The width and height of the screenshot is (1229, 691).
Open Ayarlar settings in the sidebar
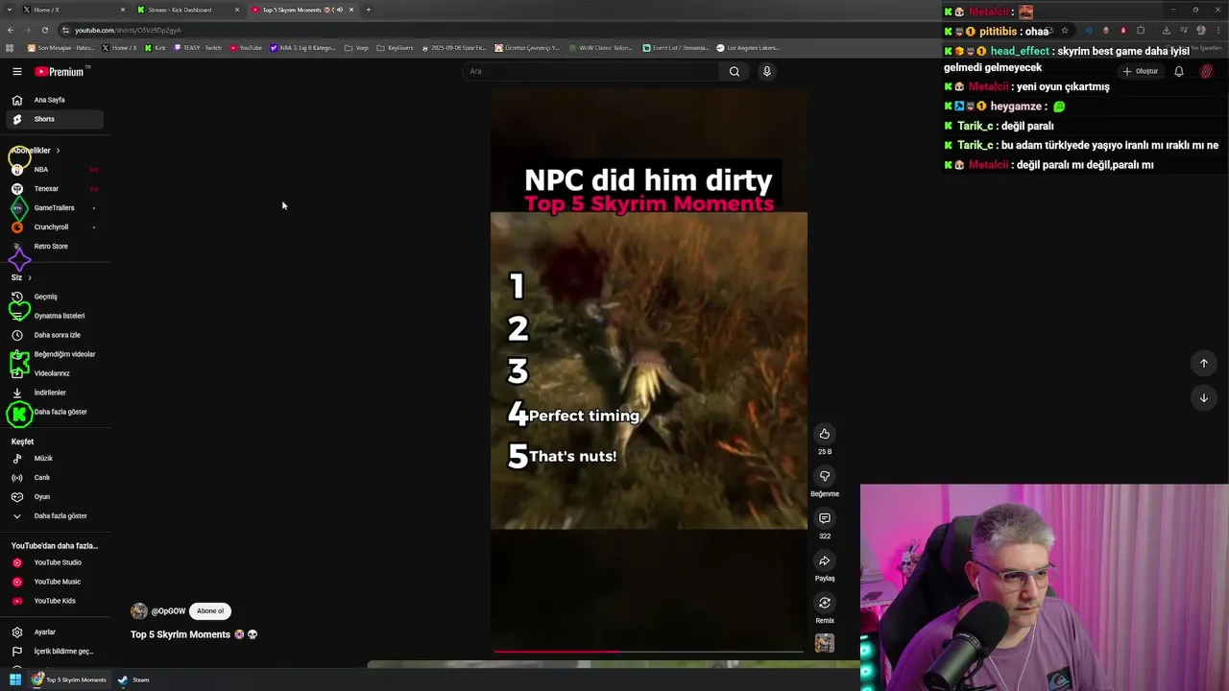coord(54,632)
